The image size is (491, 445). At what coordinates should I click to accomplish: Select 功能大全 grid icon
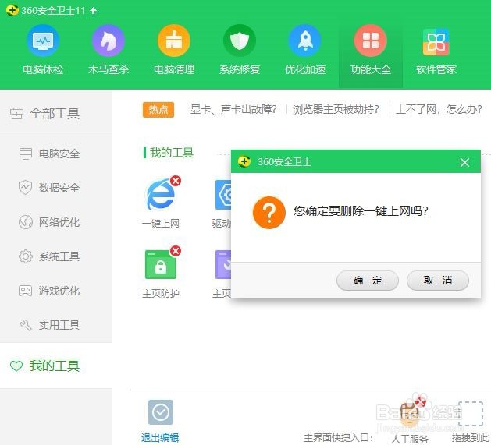(371, 41)
